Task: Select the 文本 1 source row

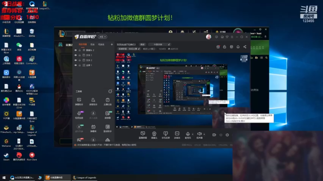Action: (94, 55)
